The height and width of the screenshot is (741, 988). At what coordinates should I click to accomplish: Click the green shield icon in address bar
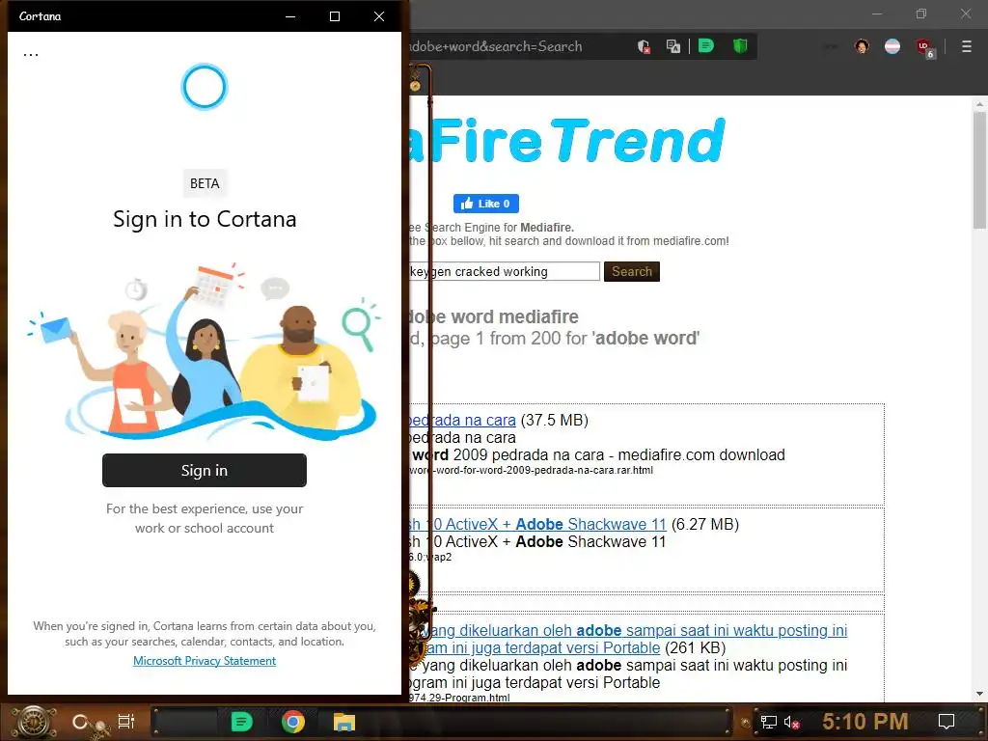click(740, 46)
